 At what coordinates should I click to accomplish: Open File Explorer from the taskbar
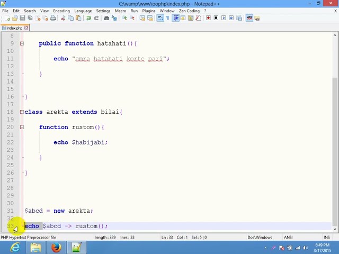(35, 247)
